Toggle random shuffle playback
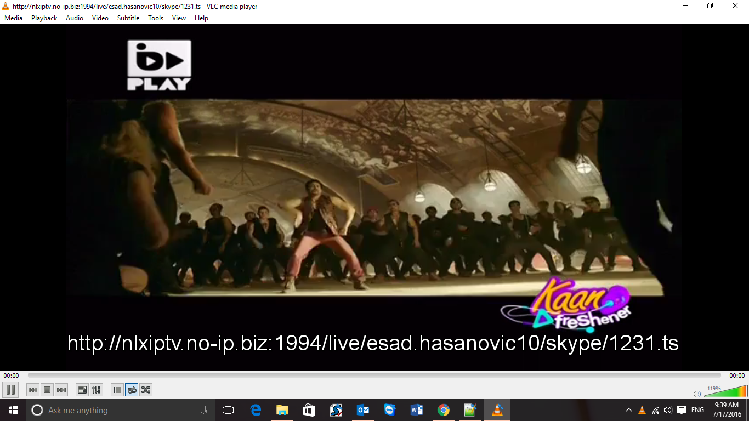 coord(146,390)
